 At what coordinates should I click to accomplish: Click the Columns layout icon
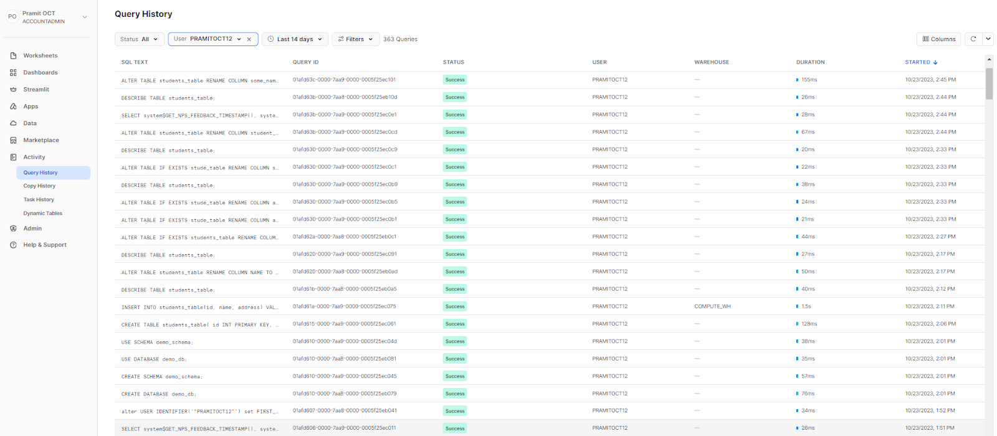click(926, 39)
